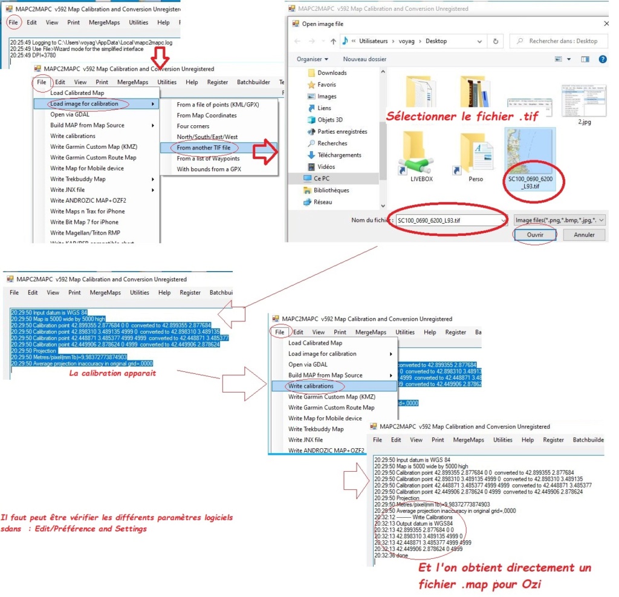This screenshot has width=619, height=597.
Task: Click the Refresh button beside the Desktop path
Action: coord(496,41)
